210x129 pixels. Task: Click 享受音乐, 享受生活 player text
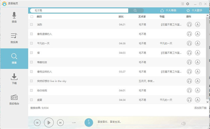(109, 122)
